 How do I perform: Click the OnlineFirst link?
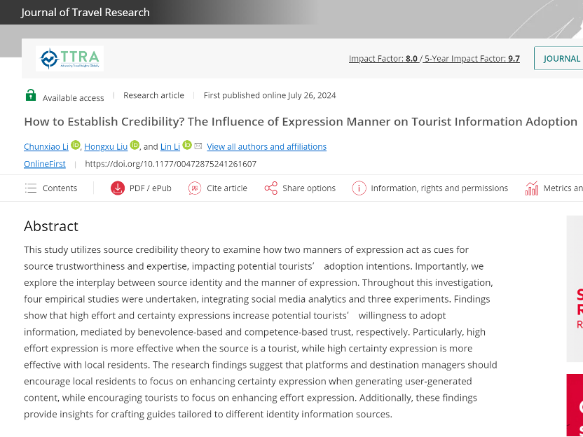click(x=45, y=164)
